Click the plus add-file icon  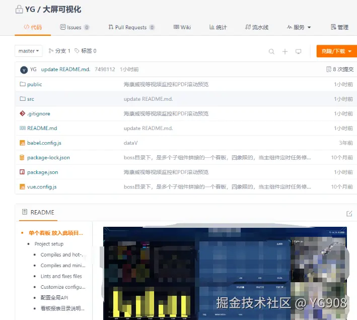pos(285,51)
